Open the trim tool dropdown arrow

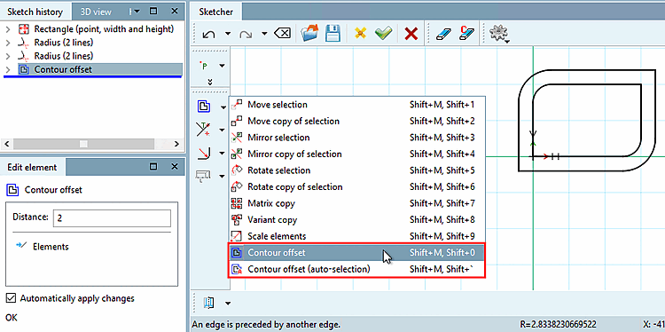tap(222, 130)
